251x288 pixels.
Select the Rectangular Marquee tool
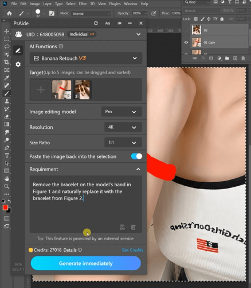(7, 39)
